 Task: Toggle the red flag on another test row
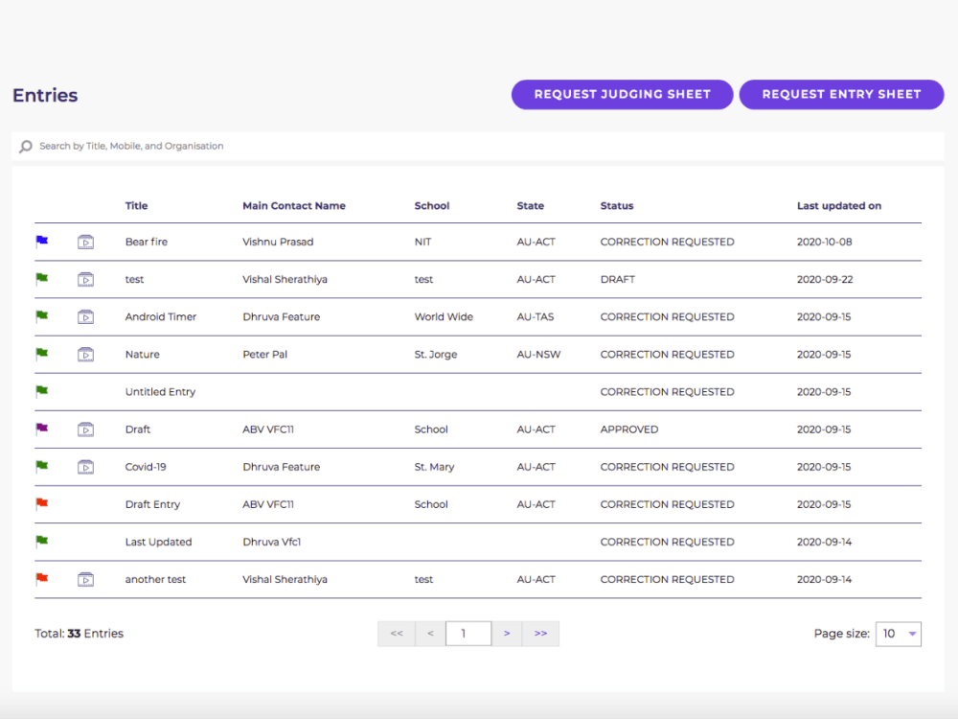point(42,578)
